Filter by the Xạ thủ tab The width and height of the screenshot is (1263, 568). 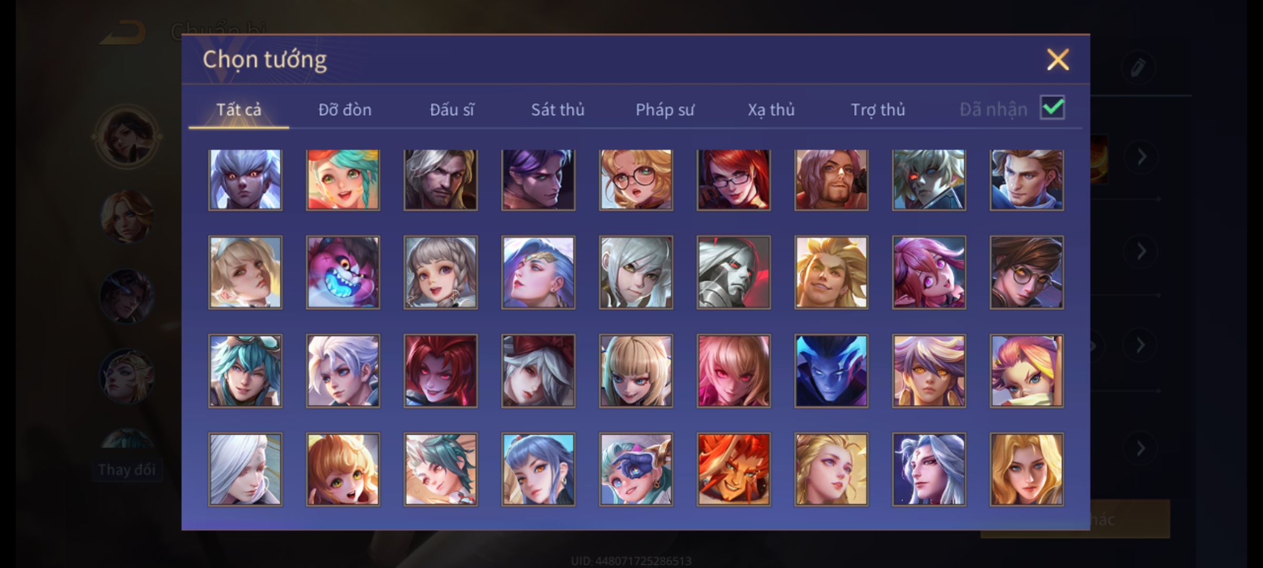[771, 109]
